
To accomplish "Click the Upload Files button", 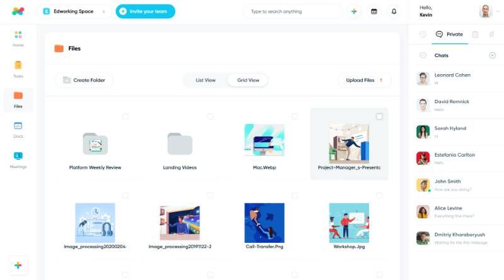I will pyautogui.click(x=364, y=81).
